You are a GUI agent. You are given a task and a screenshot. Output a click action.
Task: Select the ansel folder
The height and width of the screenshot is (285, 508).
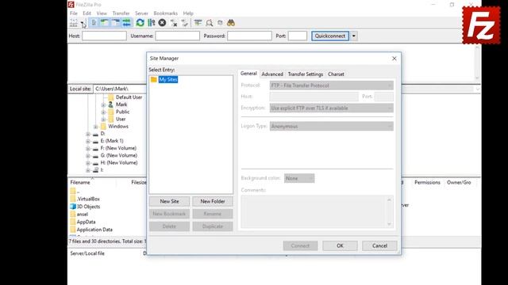(83, 215)
